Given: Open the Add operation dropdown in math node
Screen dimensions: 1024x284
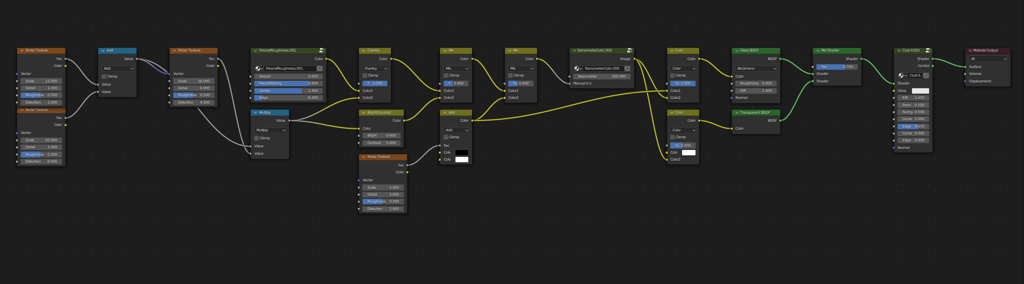Looking at the screenshot, I should [x=117, y=69].
